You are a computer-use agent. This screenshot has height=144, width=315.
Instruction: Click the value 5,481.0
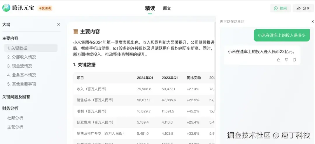(x=143, y=133)
